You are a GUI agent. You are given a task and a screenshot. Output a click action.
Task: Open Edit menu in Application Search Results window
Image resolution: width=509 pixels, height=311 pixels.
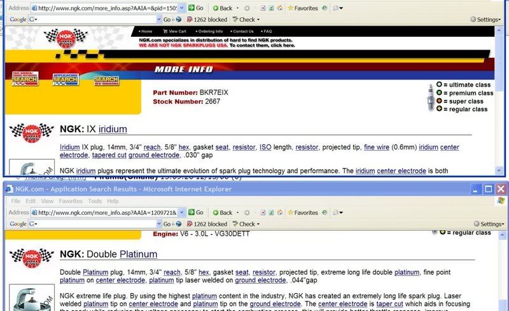click(x=31, y=201)
